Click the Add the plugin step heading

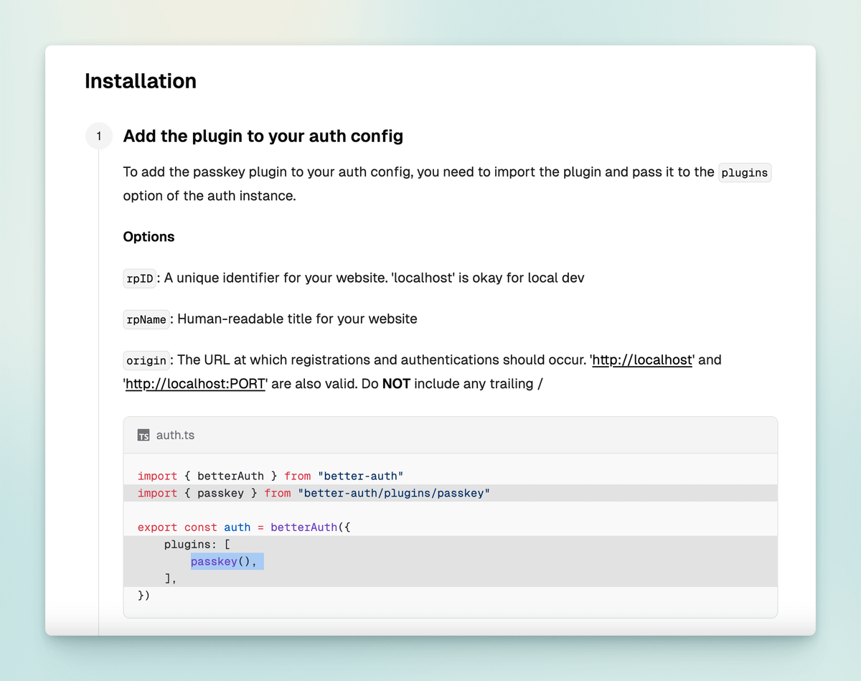tap(263, 136)
